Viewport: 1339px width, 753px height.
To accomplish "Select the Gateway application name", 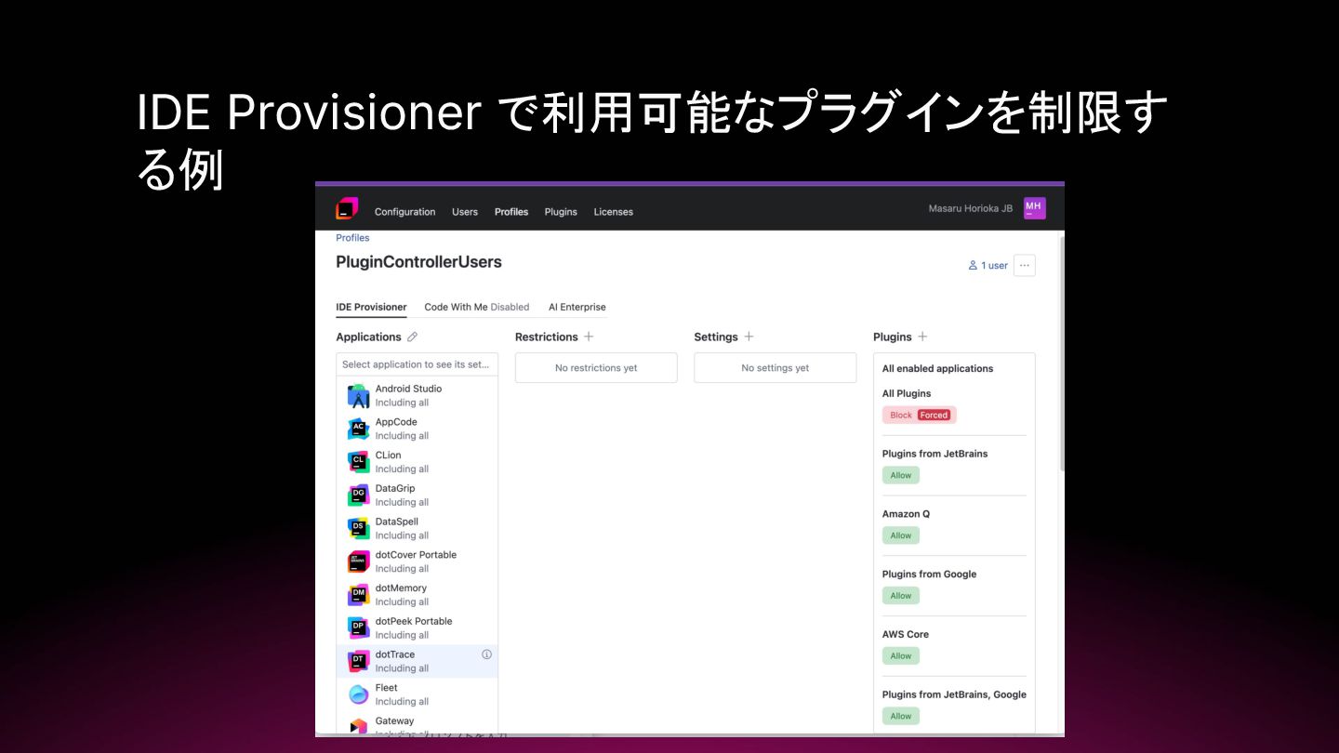I will click(x=394, y=720).
